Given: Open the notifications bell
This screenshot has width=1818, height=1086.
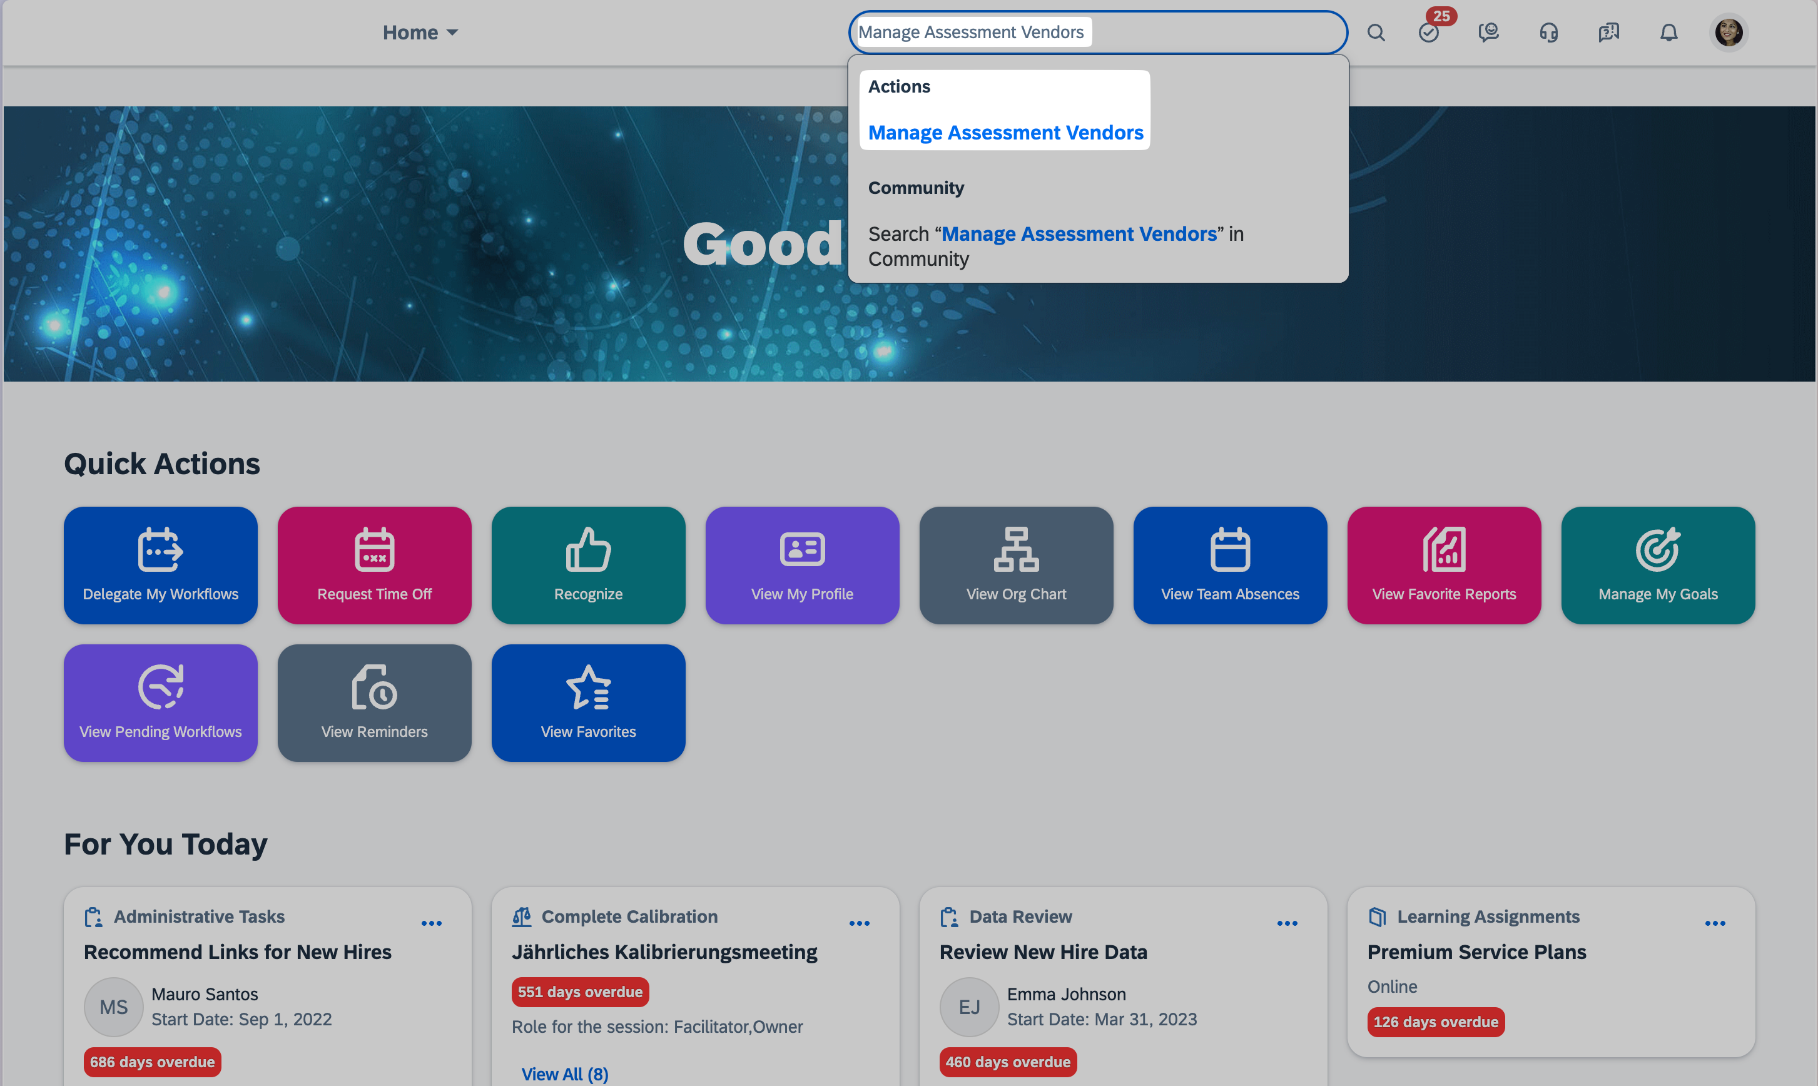Looking at the screenshot, I should (1668, 32).
